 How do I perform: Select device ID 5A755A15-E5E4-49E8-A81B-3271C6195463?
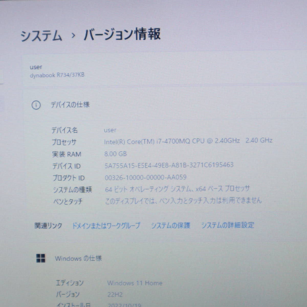[169, 165]
